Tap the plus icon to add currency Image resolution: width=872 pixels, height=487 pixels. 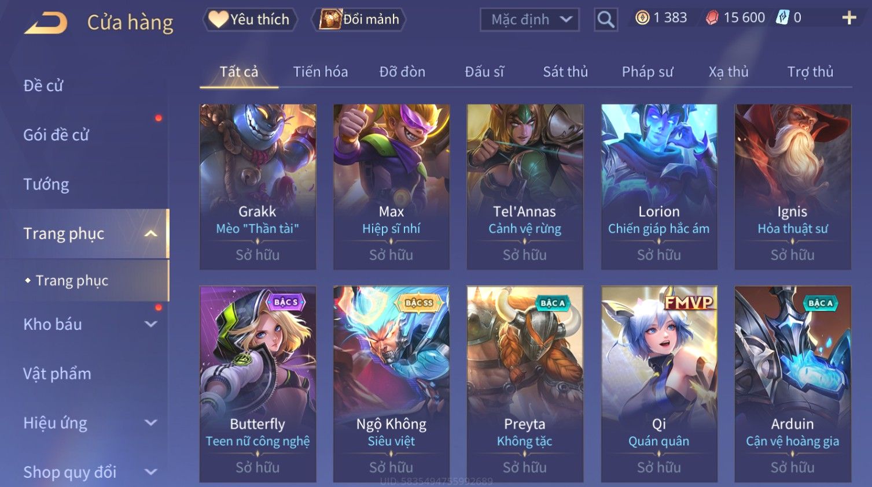(x=849, y=18)
